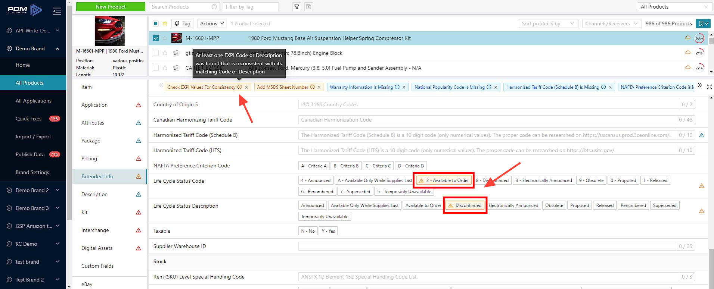714x289 pixels.
Task: Choose Life Cycle code 9 - Obsolete
Action: (591, 180)
